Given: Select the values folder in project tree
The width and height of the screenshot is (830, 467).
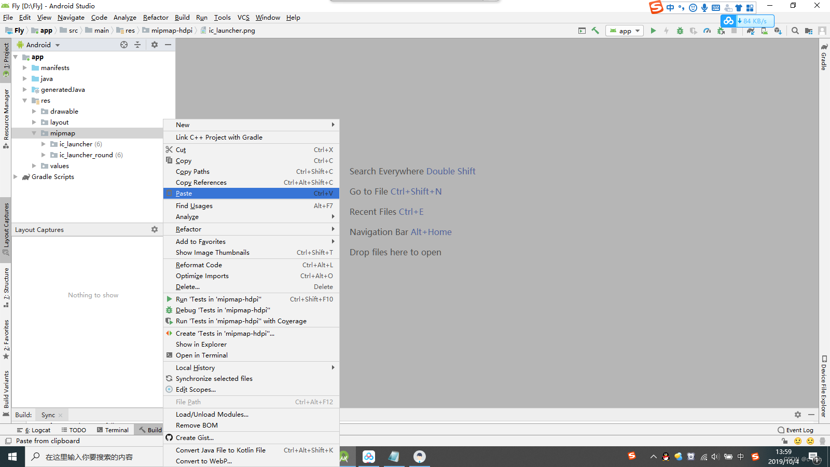Looking at the screenshot, I should (x=59, y=166).
